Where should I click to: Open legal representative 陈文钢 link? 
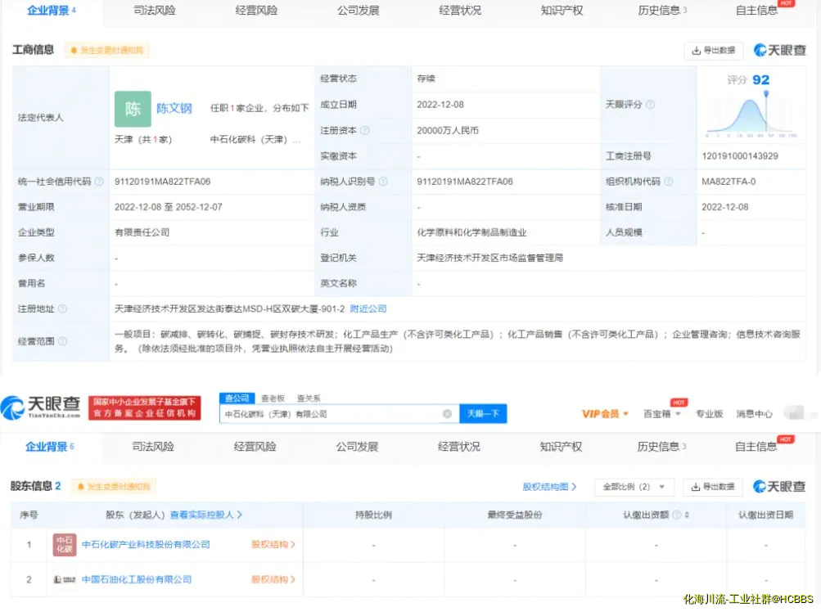click(174, 108)
